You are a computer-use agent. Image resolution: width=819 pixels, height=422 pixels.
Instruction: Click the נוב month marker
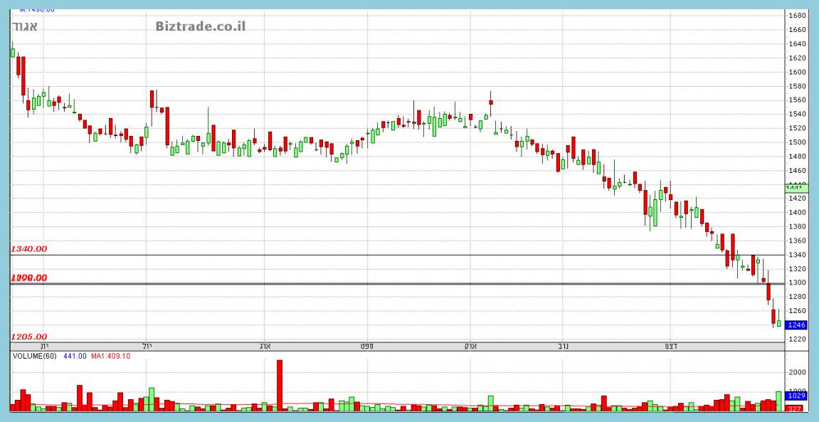(x=562, y=346)
